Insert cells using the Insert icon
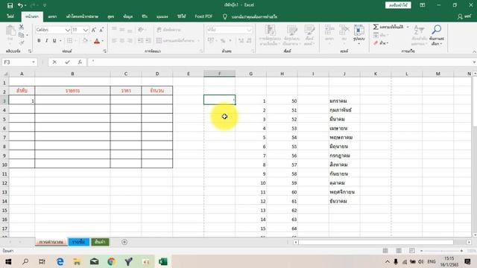This screenshot has height=268, width=477. (x=329, y=33)
